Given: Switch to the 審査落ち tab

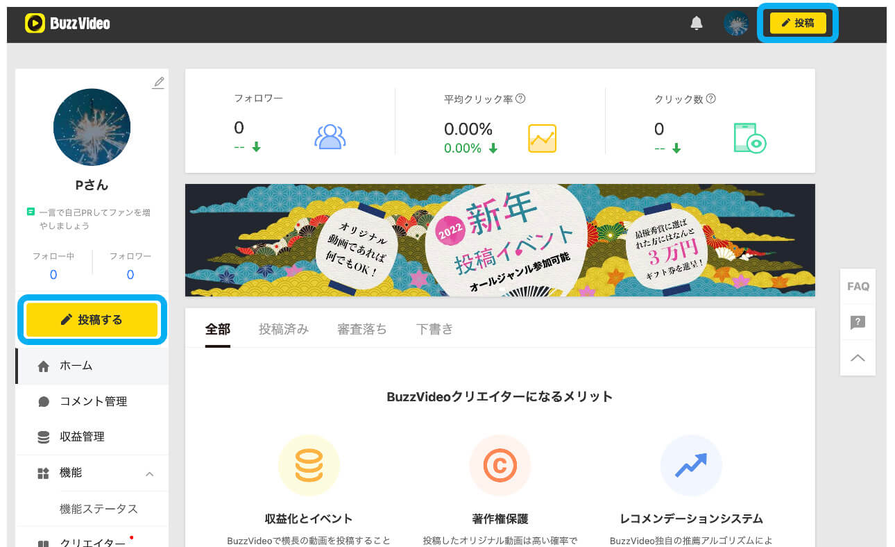Looking at the screenshot, I should (x=361, y=329).
